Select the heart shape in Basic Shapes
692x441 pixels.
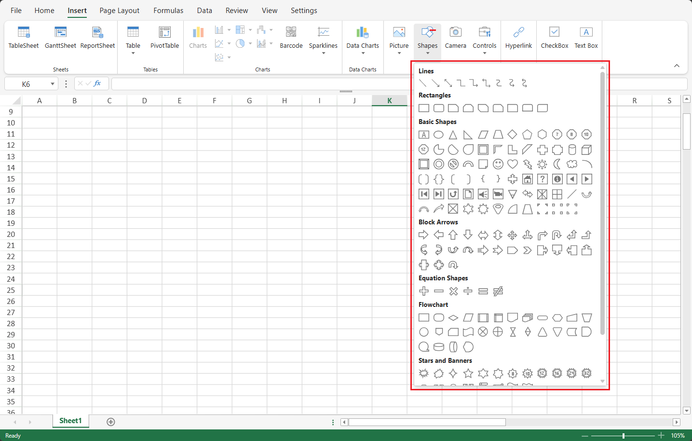coord(513,165)
